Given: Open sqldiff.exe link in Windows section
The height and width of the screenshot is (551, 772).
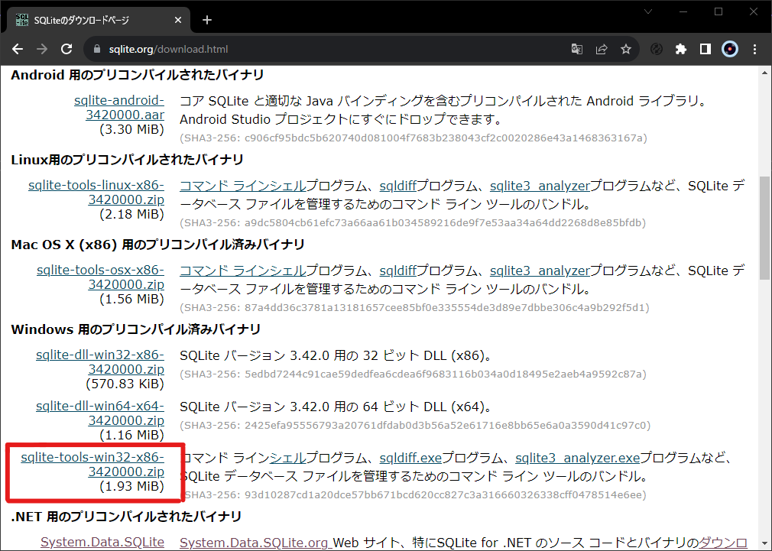Looking at the screenshot, I should tap(410, 458).
